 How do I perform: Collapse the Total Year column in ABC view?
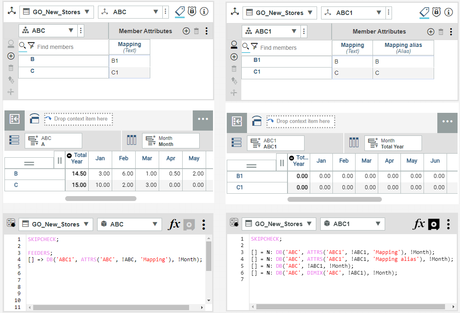coord(70,155)
